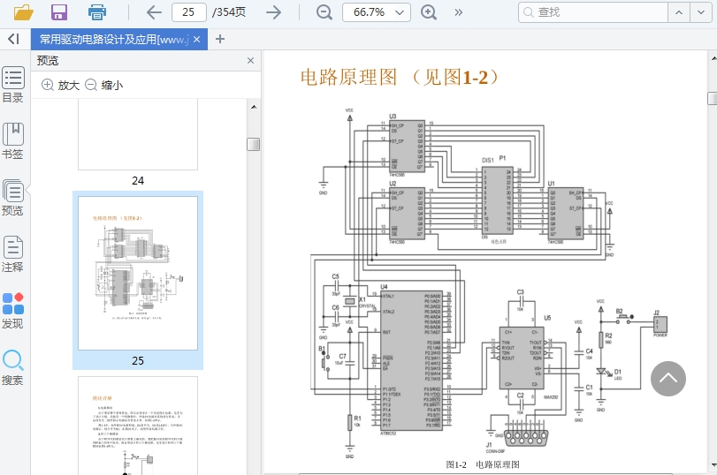Advance to the next page arrow

click(x=274, y=12)
